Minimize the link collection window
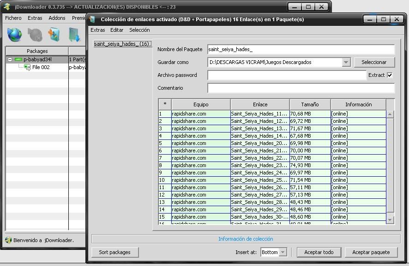 (370, 19)
